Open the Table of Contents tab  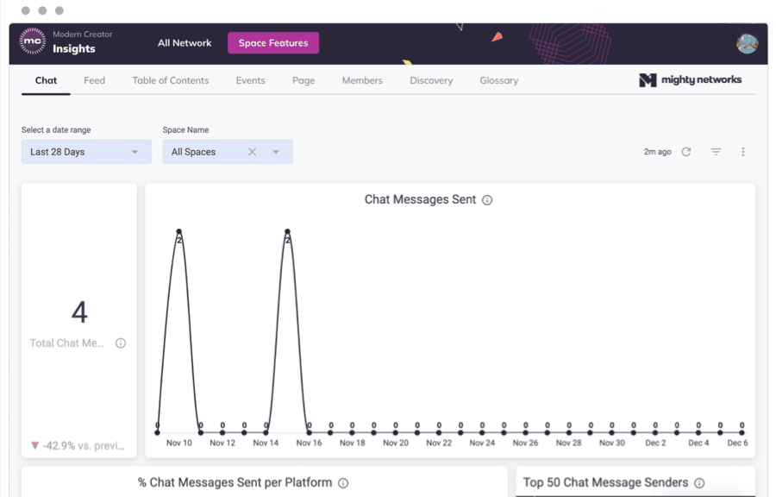(x=170, y=80)
